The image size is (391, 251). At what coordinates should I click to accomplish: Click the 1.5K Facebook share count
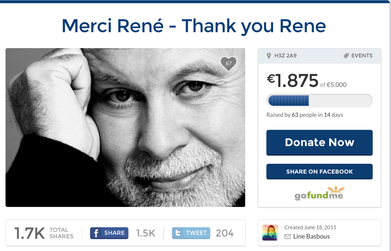point(146,233)
